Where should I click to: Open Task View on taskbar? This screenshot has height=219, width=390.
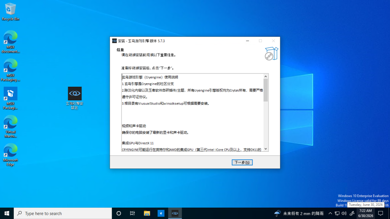click(x=132, y=213)
